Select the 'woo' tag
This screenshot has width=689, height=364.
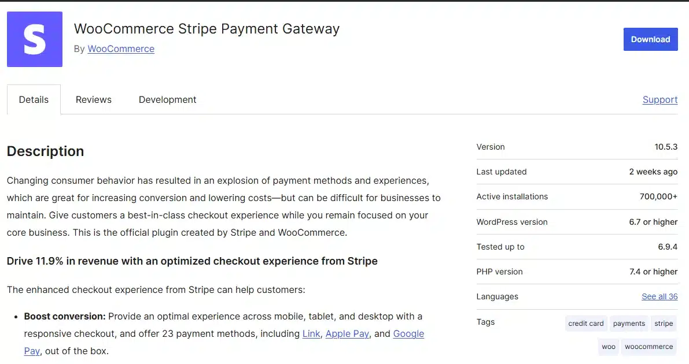(x=608, y=347)
